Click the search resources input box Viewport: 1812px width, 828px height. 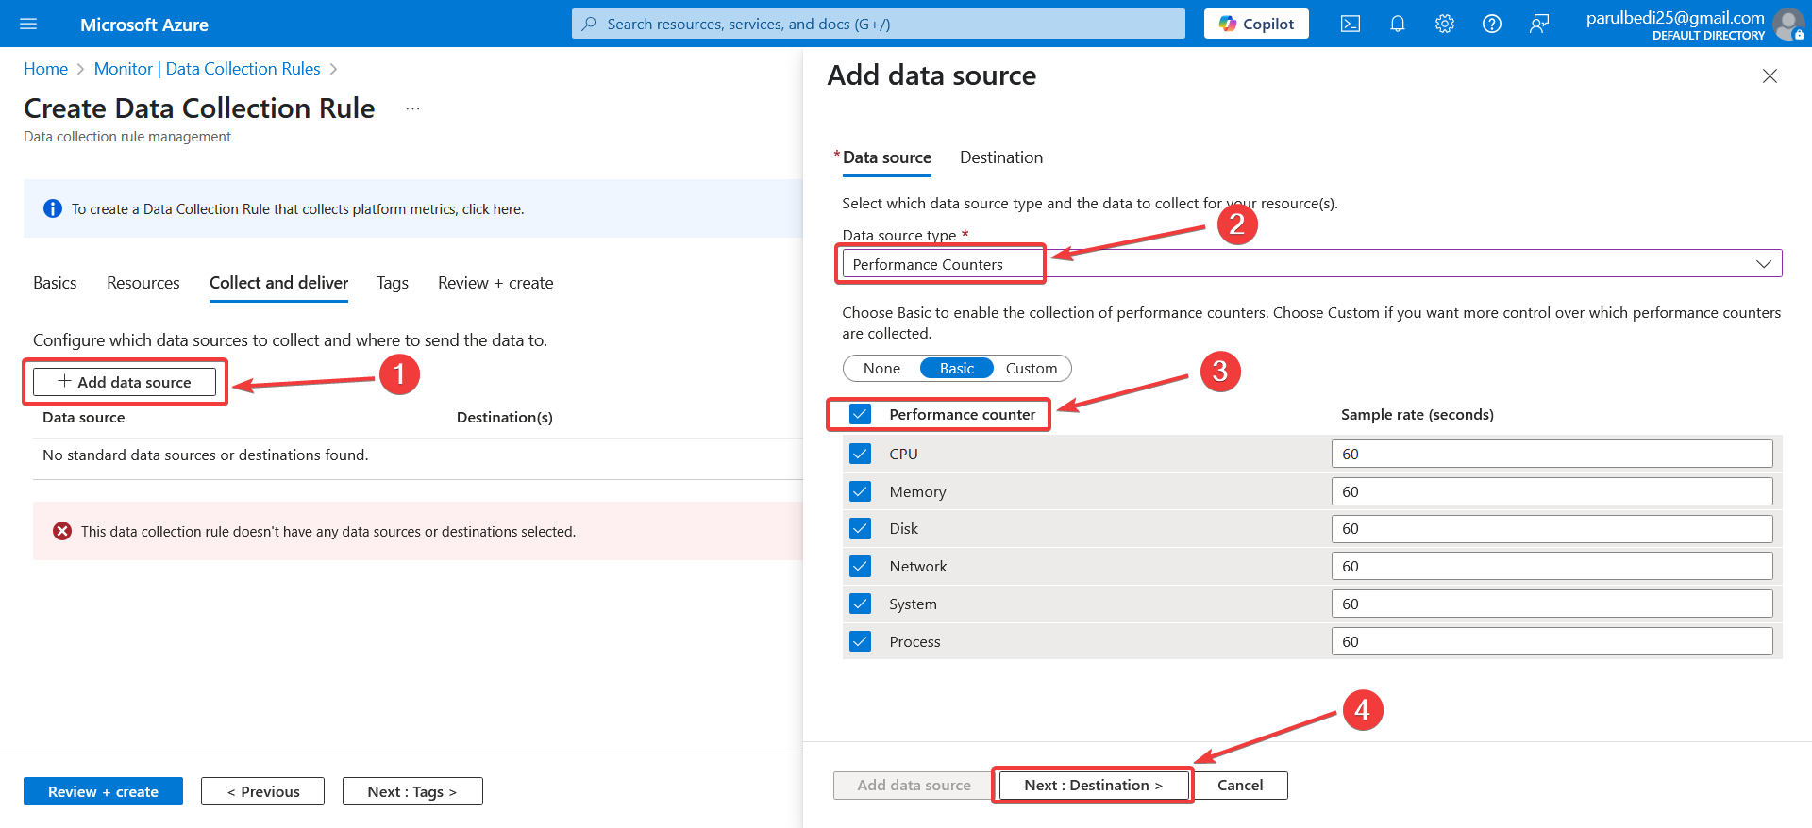pos(878,24)
